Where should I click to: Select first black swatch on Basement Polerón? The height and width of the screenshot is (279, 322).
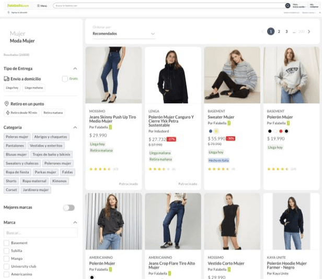(x=270, y=131)
